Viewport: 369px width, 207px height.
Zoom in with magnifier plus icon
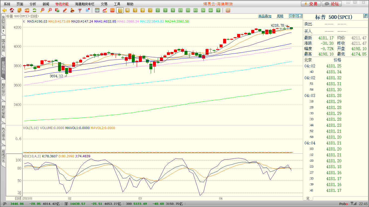click(42, 10)
